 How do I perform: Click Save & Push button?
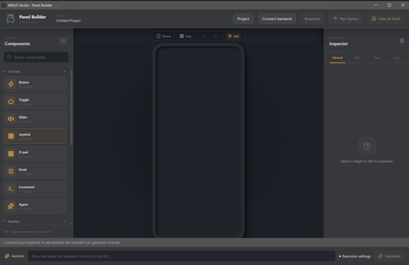tap(386, 19)
